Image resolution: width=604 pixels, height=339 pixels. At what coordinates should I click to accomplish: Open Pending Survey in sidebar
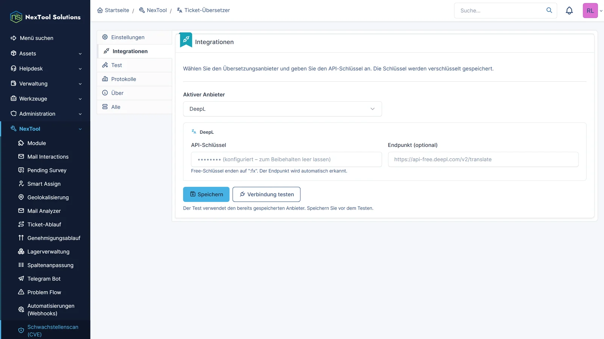(46, 170)
